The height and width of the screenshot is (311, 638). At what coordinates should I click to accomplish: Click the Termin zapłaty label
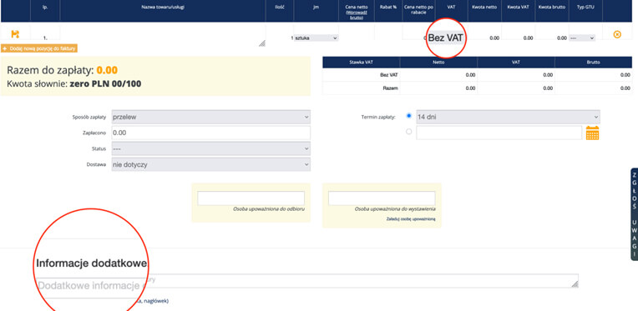(378, 117)
